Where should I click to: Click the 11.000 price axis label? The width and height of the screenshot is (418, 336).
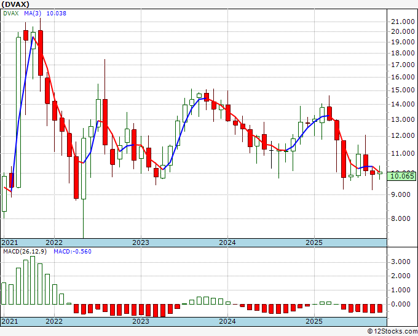pos(403,153)
